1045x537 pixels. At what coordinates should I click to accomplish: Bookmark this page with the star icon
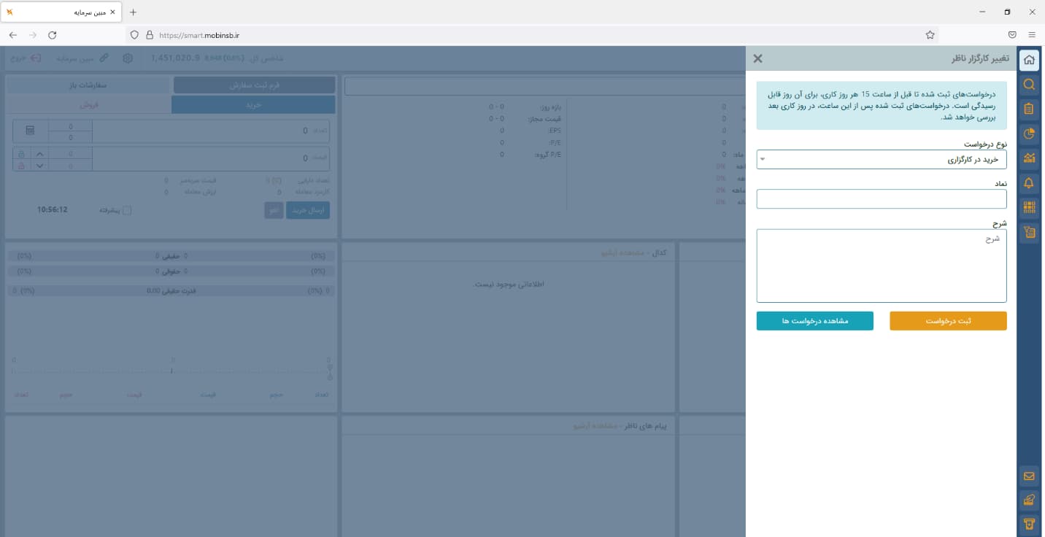coord(930,34)
